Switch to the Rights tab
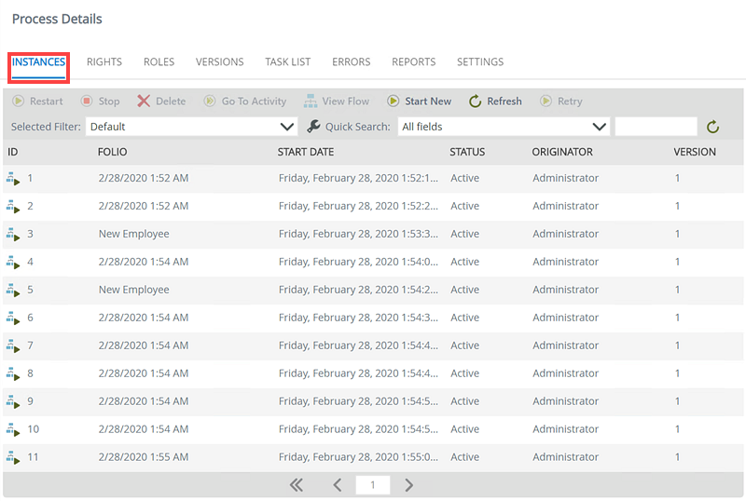The image size is (746, 501). tap(104, 62)
